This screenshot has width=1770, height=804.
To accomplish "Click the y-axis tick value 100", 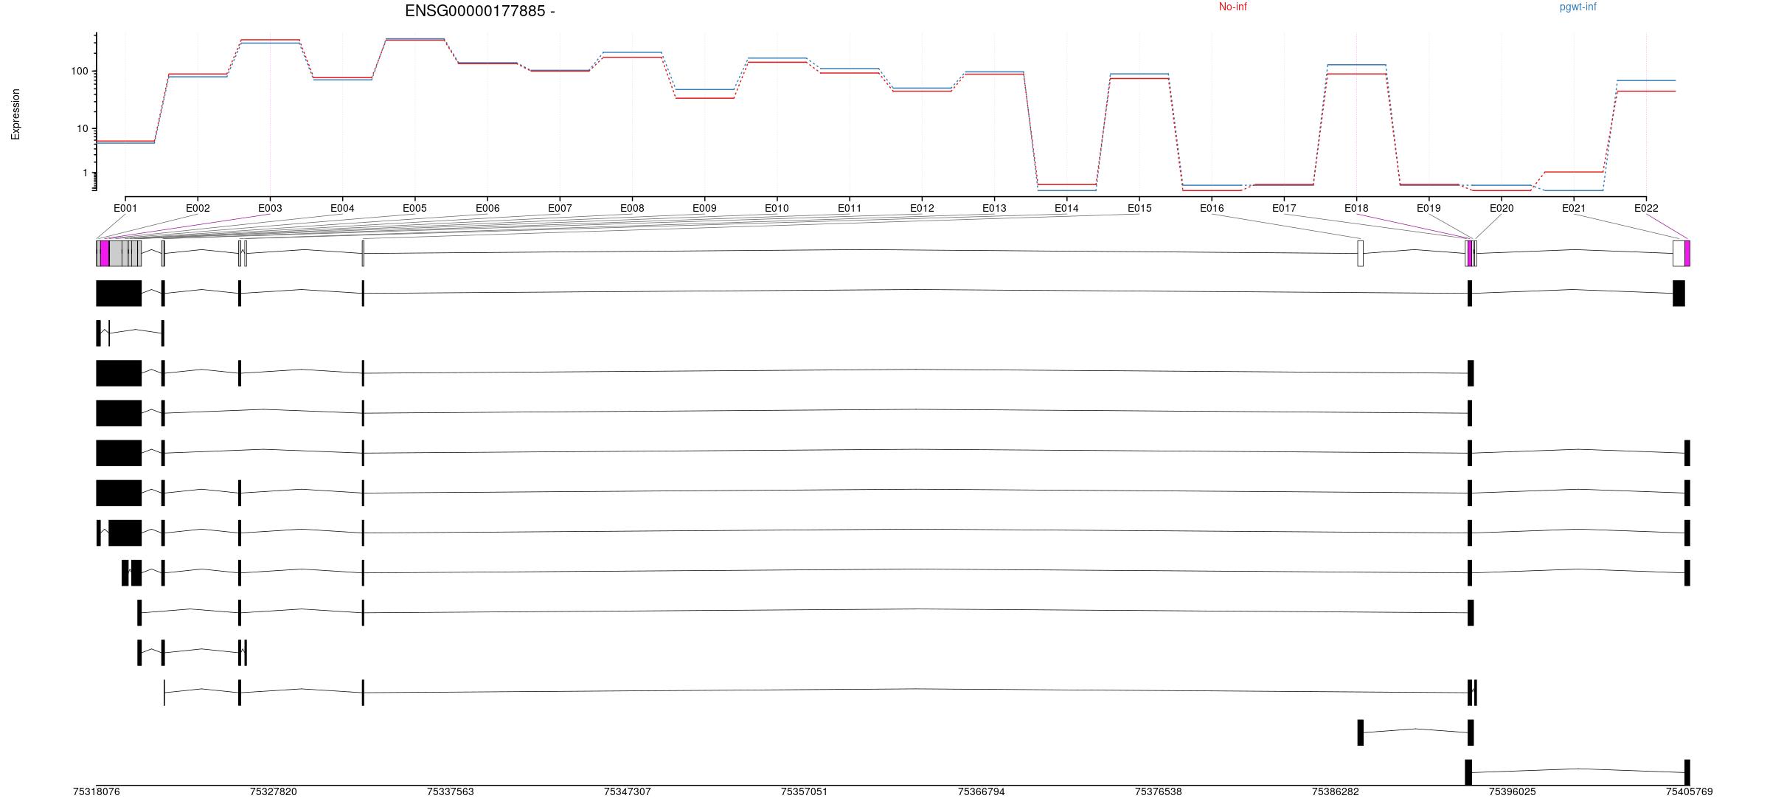I will 80,72.
